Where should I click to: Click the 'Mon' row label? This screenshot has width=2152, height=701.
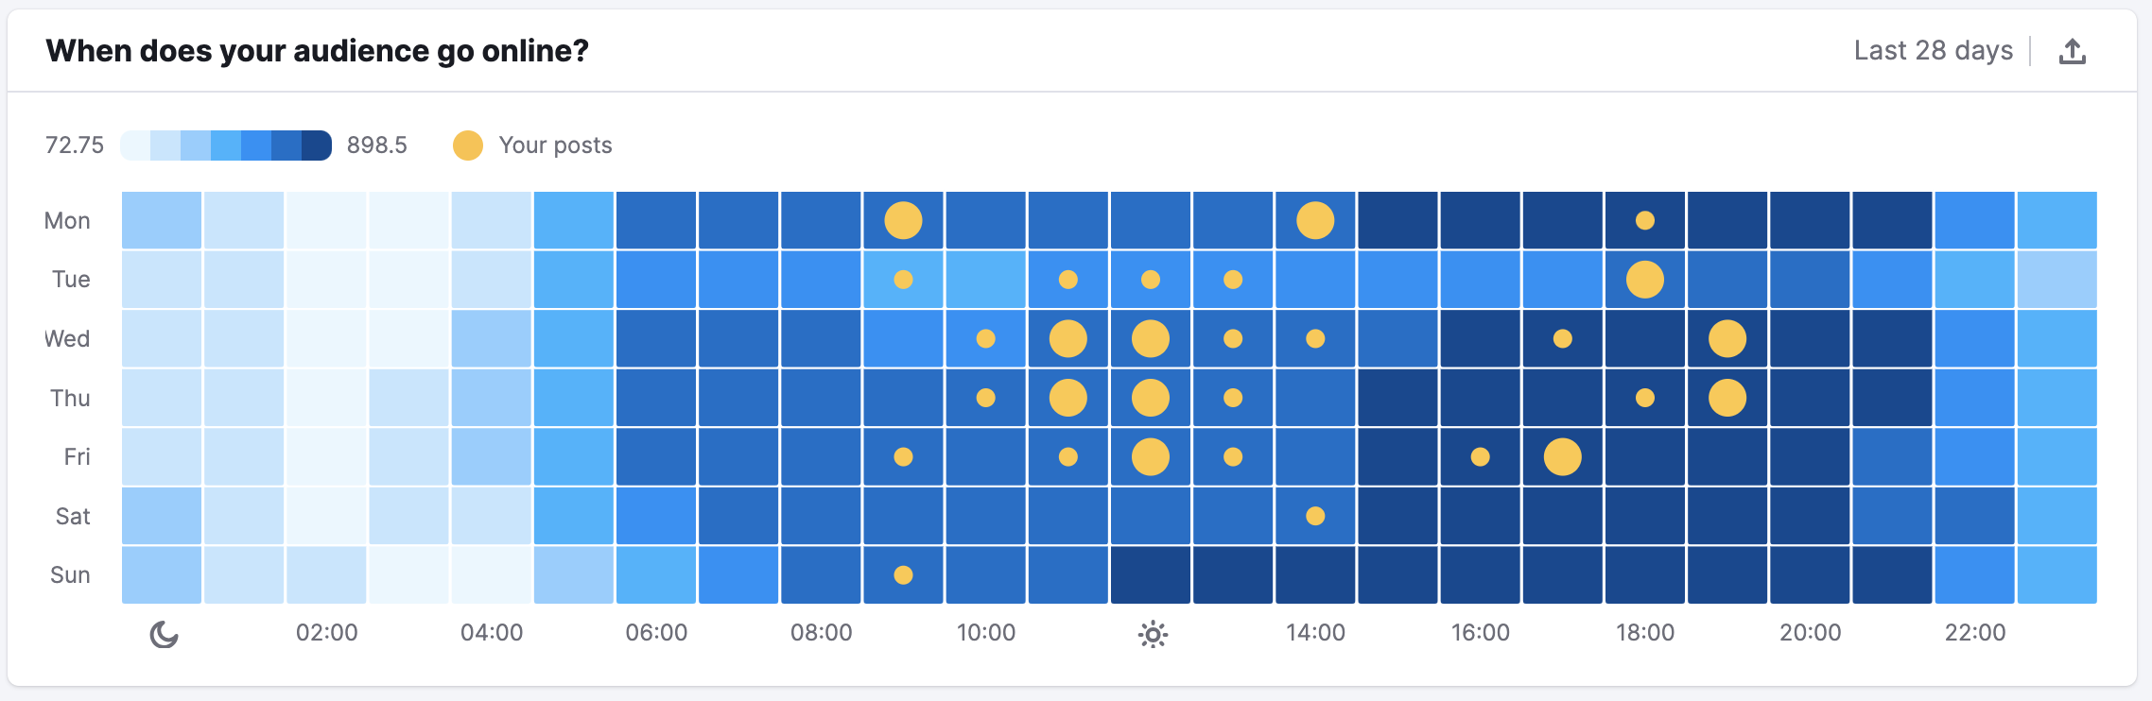pos(68,219)
